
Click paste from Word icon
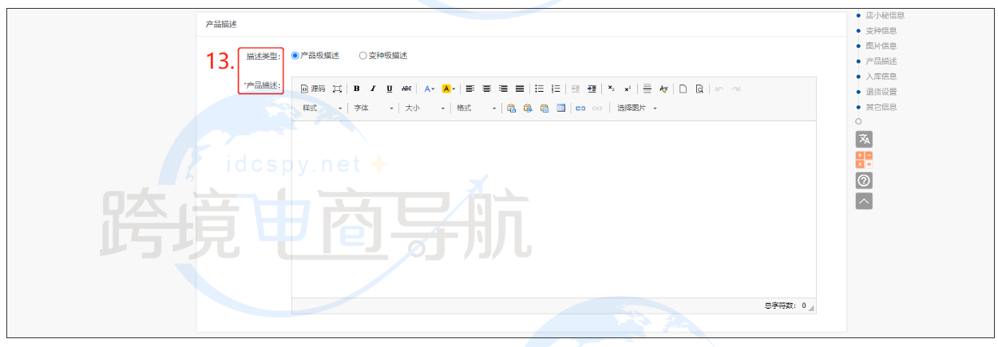tap(545, 108)
